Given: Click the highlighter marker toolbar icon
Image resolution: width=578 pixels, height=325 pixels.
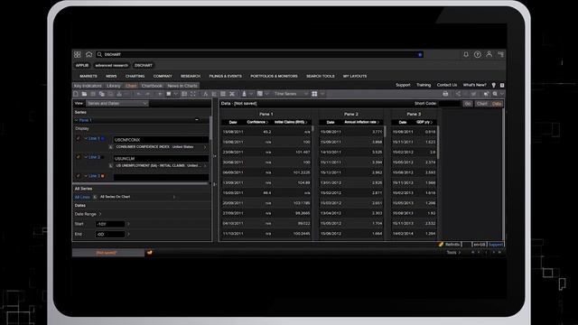Looking at the screenshot, I should pos(244,94).
